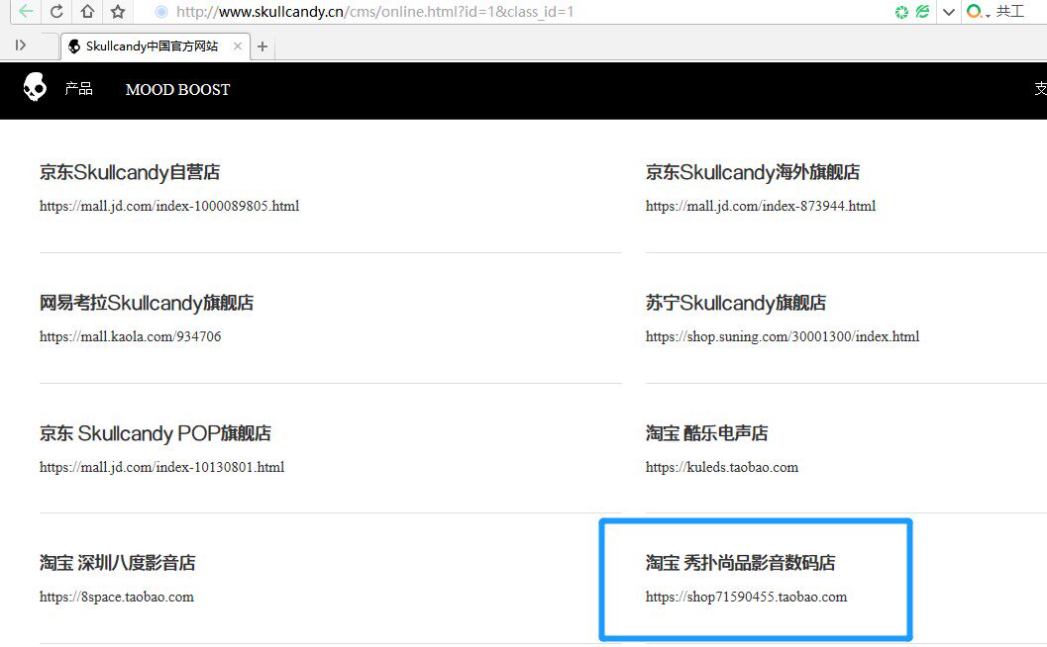Screen dimensions: 1047x647
Task: Open the kuleds.taobao.com link
Action: (722, 468)
